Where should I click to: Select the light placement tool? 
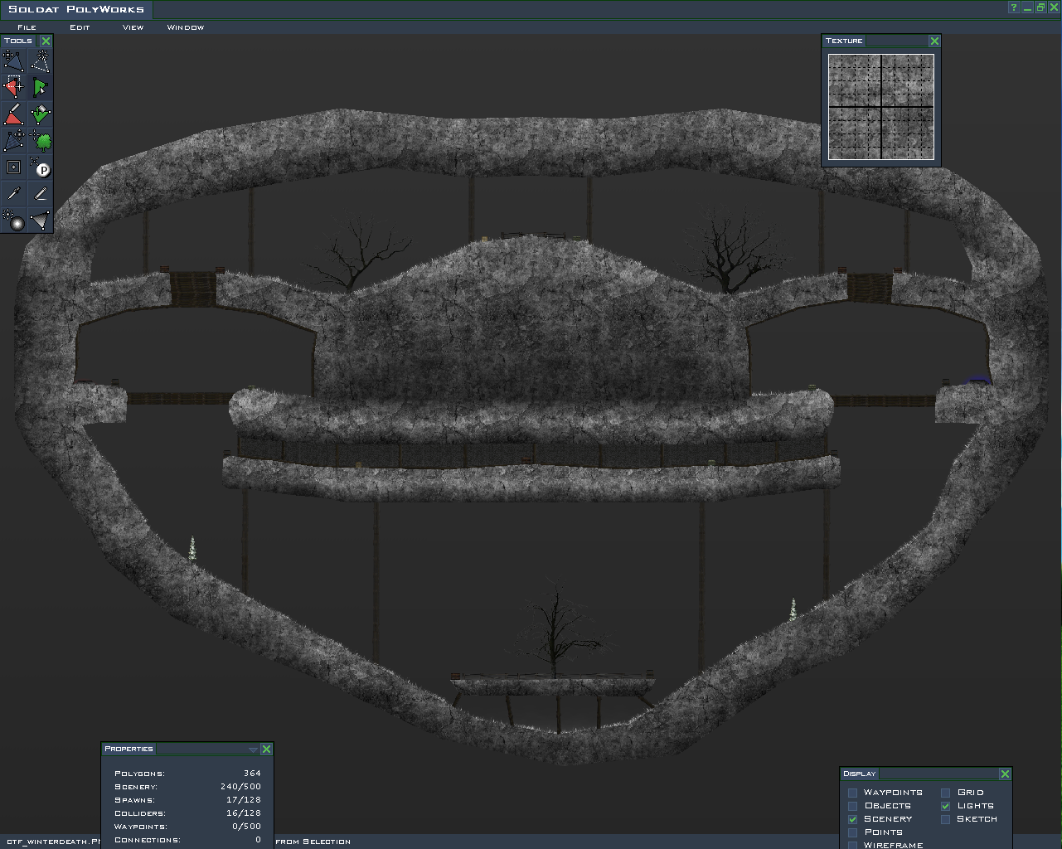point(13,220)
